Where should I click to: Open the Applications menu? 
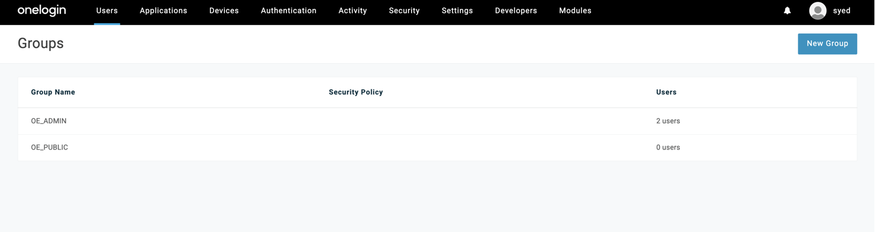point(164,10)
